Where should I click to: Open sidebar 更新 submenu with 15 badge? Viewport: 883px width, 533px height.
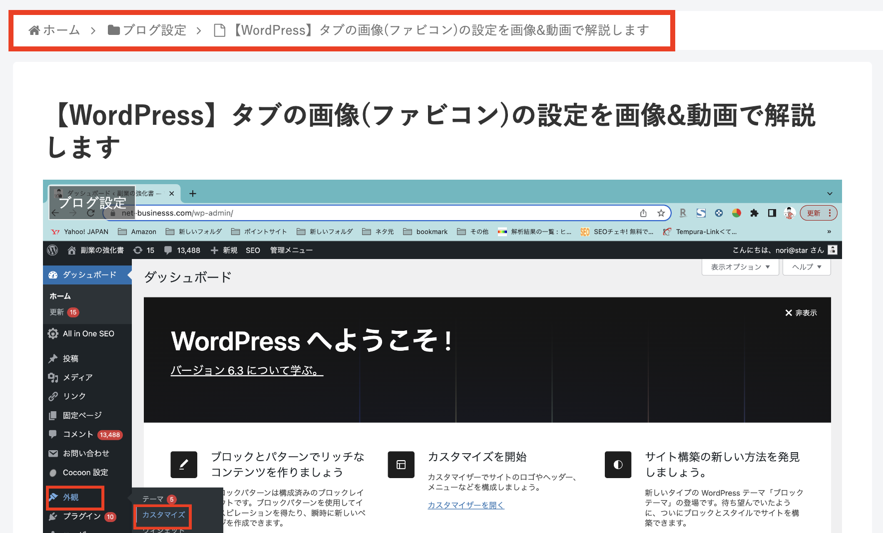pyautogui.click(x=64, y=312)
